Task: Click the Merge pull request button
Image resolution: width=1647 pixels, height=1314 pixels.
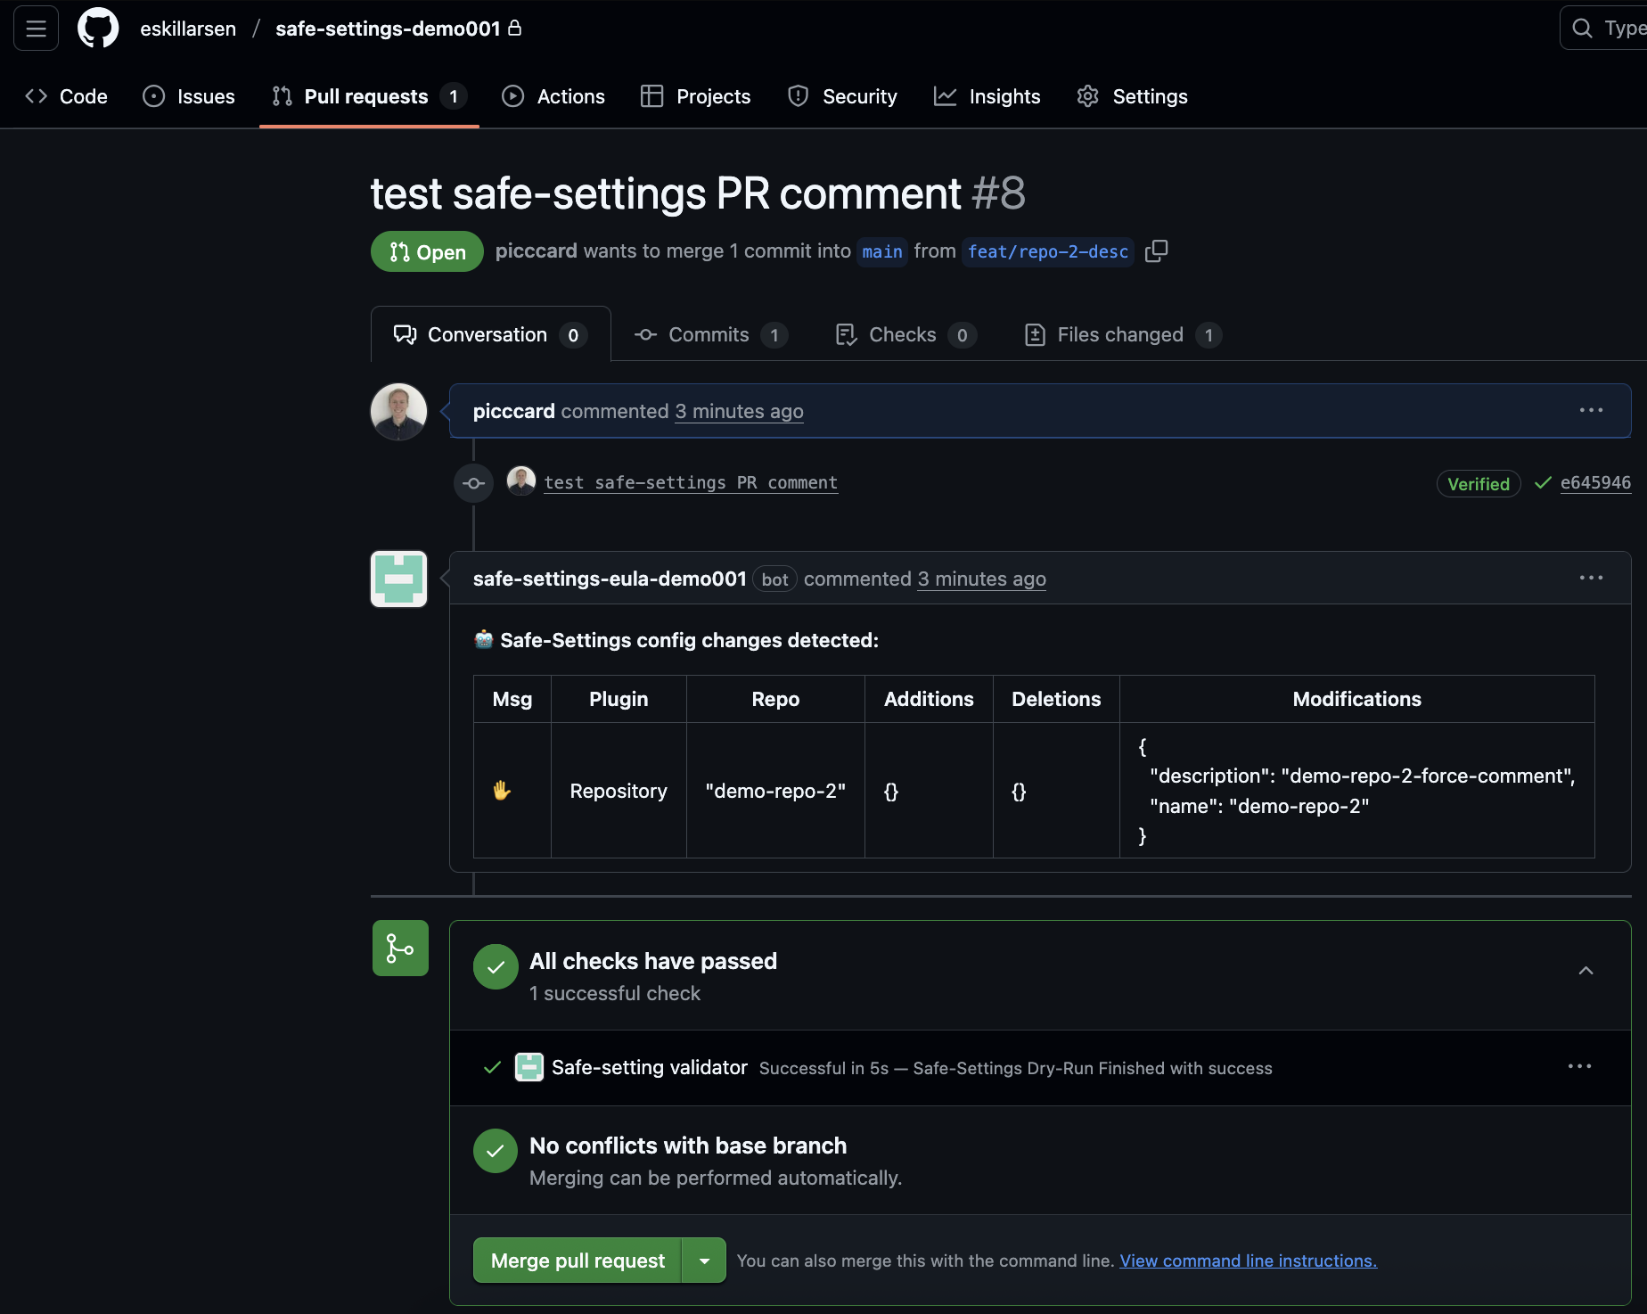Action: point(578,1260)
